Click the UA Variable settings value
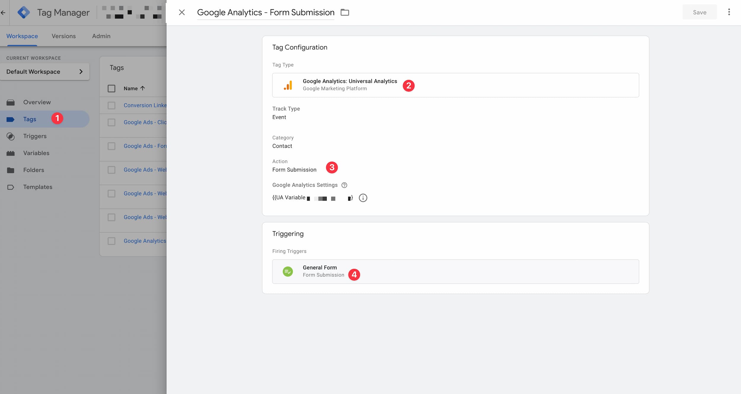Screen dimensions: 741x394 [313, 198]
